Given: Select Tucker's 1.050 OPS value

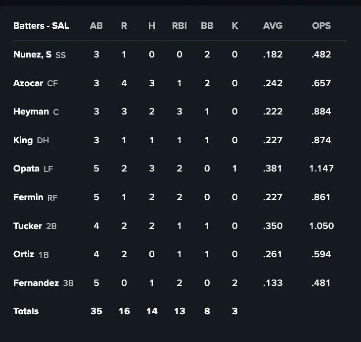Looking at the screenshot, I should pyautogui.click(x=321, y=226).
